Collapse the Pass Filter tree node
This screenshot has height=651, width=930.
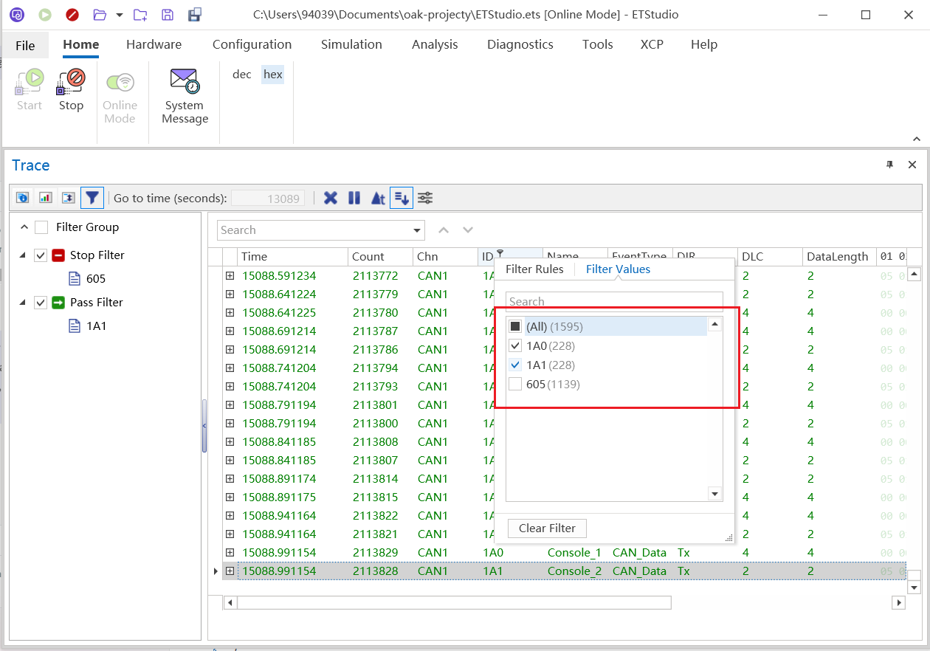[x=22, y=303]
